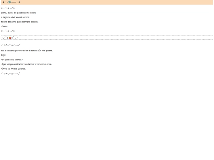The height and width of the screenshot is (160, 214).
Task: Click the line "Llena, pues, de palabras mi locura"
Action: pos(18,13)
